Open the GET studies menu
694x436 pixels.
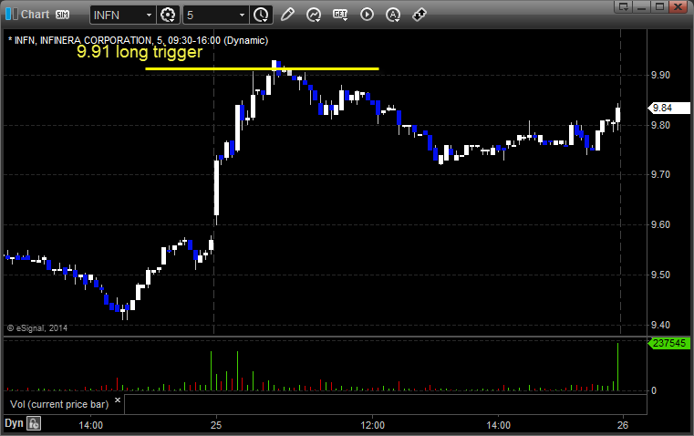pyautogui.click(x=340, y=15)
